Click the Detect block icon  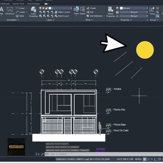[x=83, y=10]
